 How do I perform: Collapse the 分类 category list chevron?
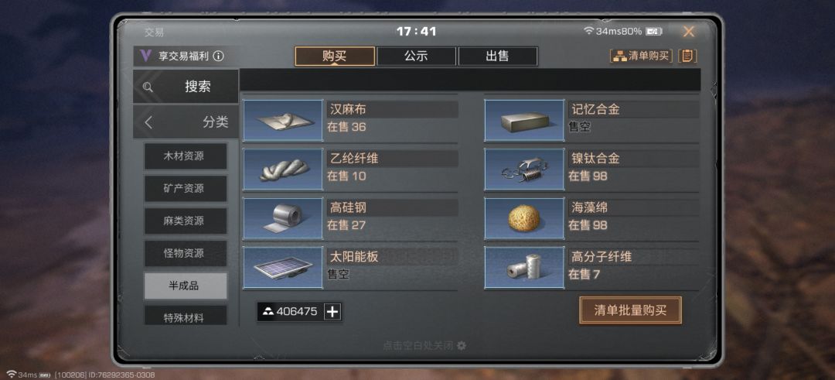(x=148, y=122)
